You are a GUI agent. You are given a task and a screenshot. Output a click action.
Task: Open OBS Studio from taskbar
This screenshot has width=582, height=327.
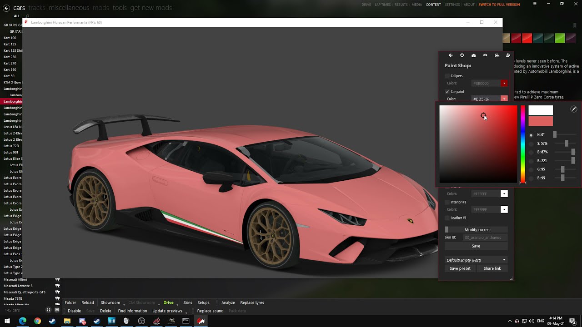(141, 321)
